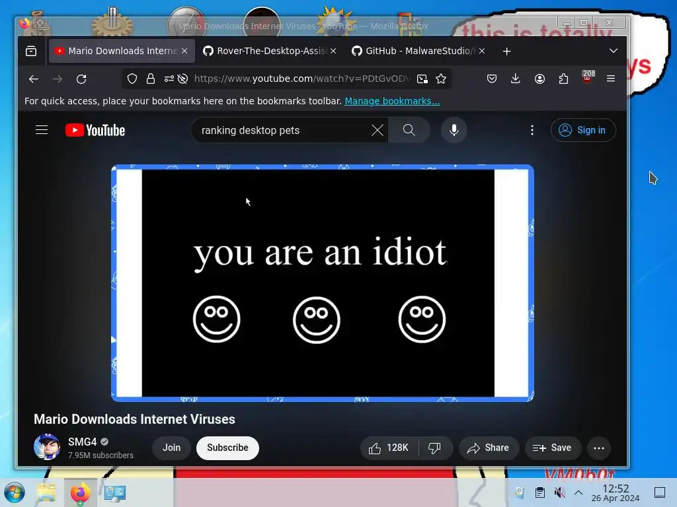The width and height of the screenshot is (677, 507).
Task: Open tracking protection shield panel
Action: pos(132,79)
